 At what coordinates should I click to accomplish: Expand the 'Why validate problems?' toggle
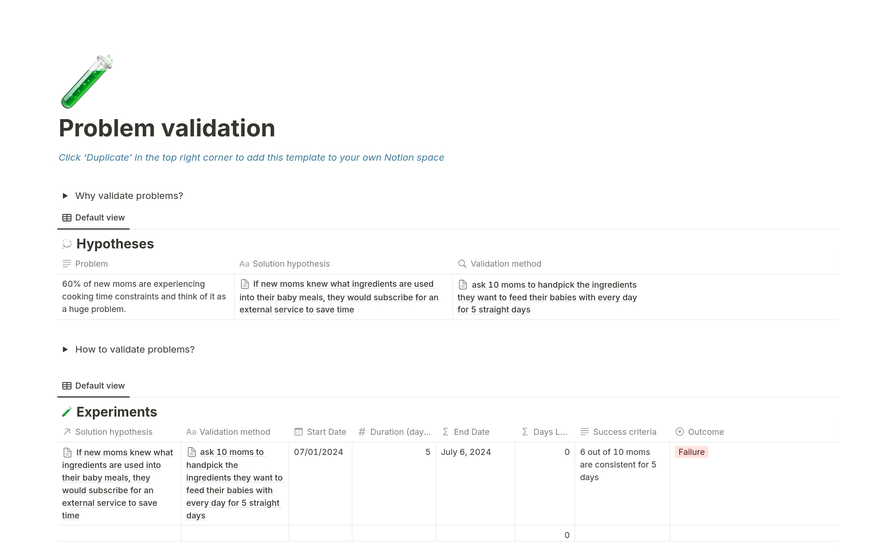(x=65, y=196)
